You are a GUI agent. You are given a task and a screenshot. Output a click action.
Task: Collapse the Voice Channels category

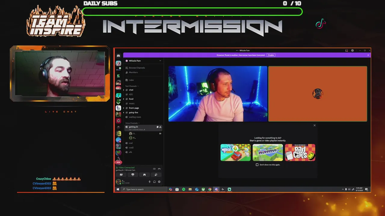point(132,123)
